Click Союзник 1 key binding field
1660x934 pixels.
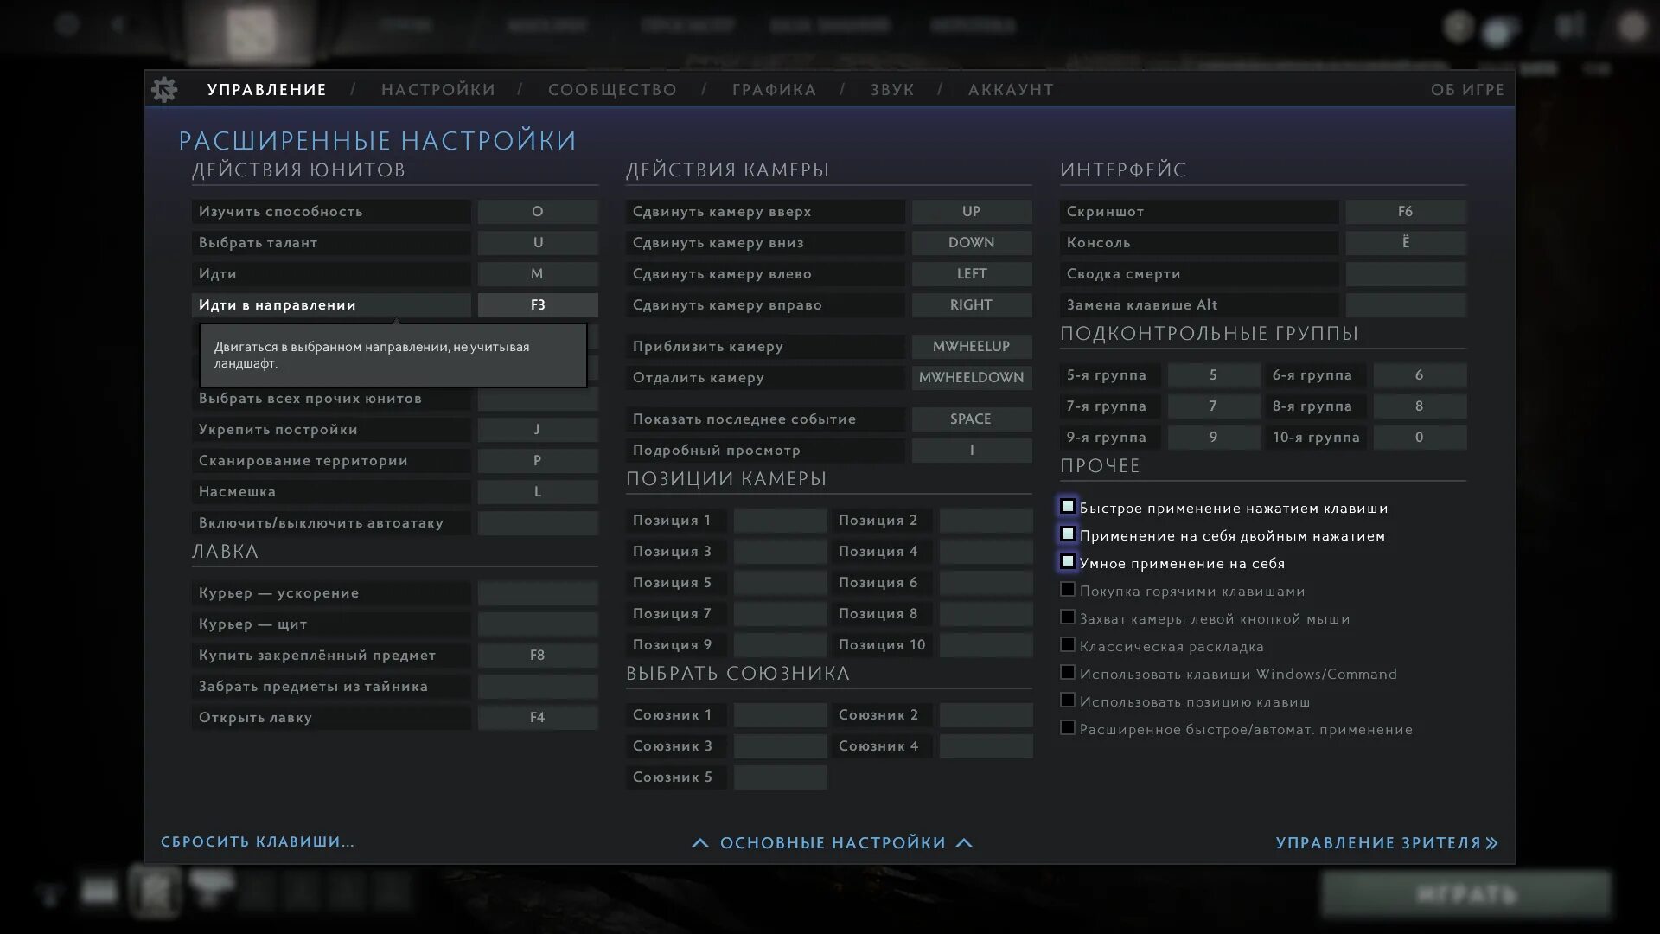click(x=779, y=713)
